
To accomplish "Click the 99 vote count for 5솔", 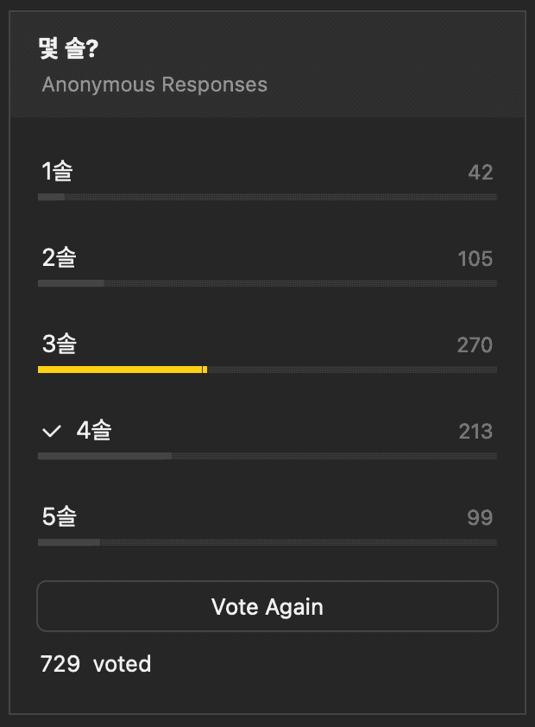I will pos(480,517).
